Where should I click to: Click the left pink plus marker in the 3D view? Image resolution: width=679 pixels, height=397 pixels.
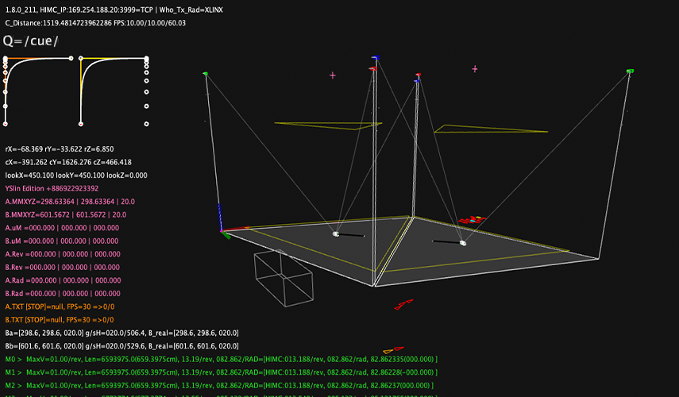(x=333, y=75)
